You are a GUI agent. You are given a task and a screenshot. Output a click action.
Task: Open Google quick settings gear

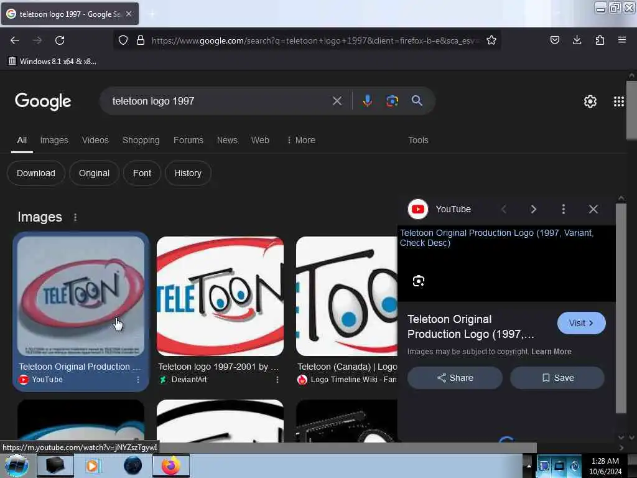(x=590, y=101)
